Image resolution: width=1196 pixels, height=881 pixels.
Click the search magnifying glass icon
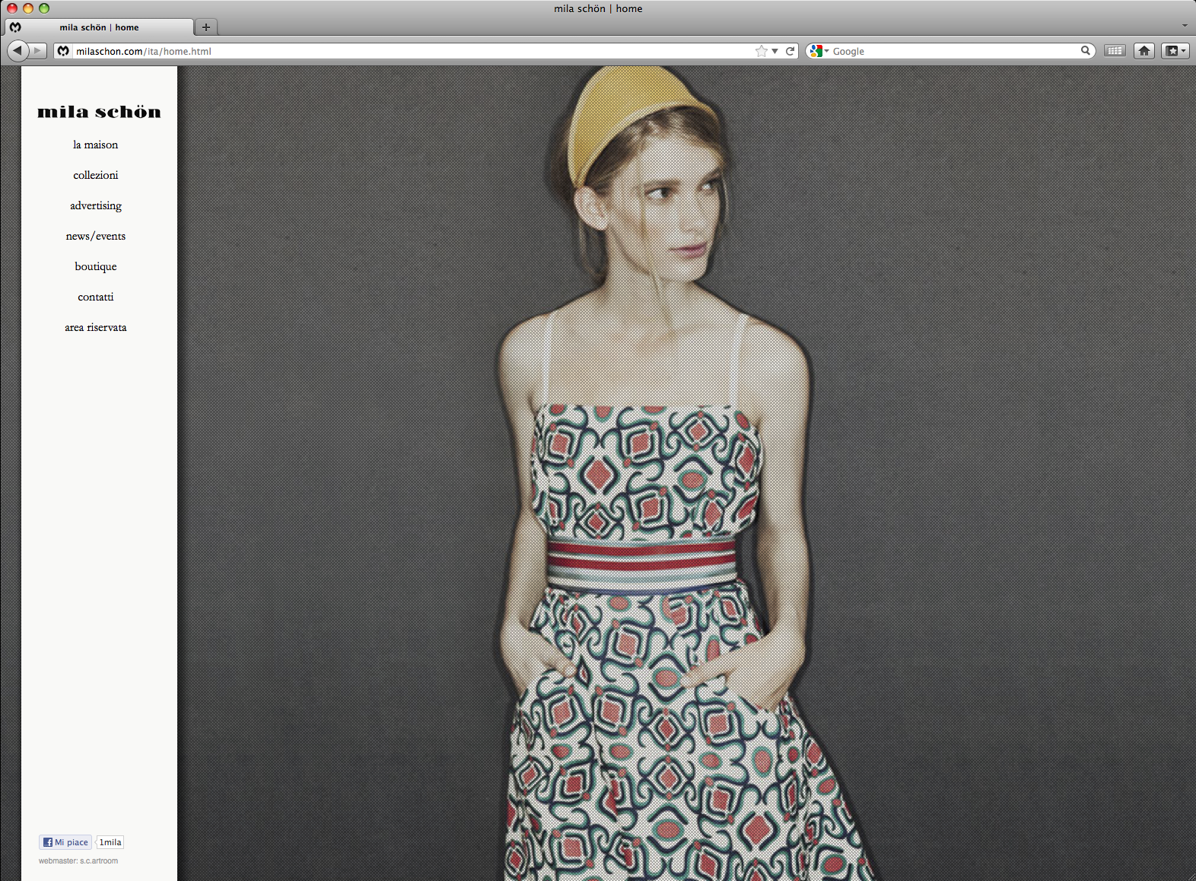tap(1086, 51)
